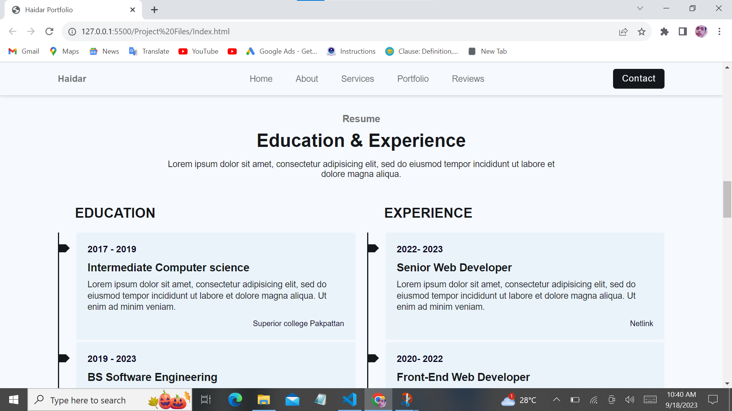
Task: Toggle the browser side panel icon
Action: (683, 32)
